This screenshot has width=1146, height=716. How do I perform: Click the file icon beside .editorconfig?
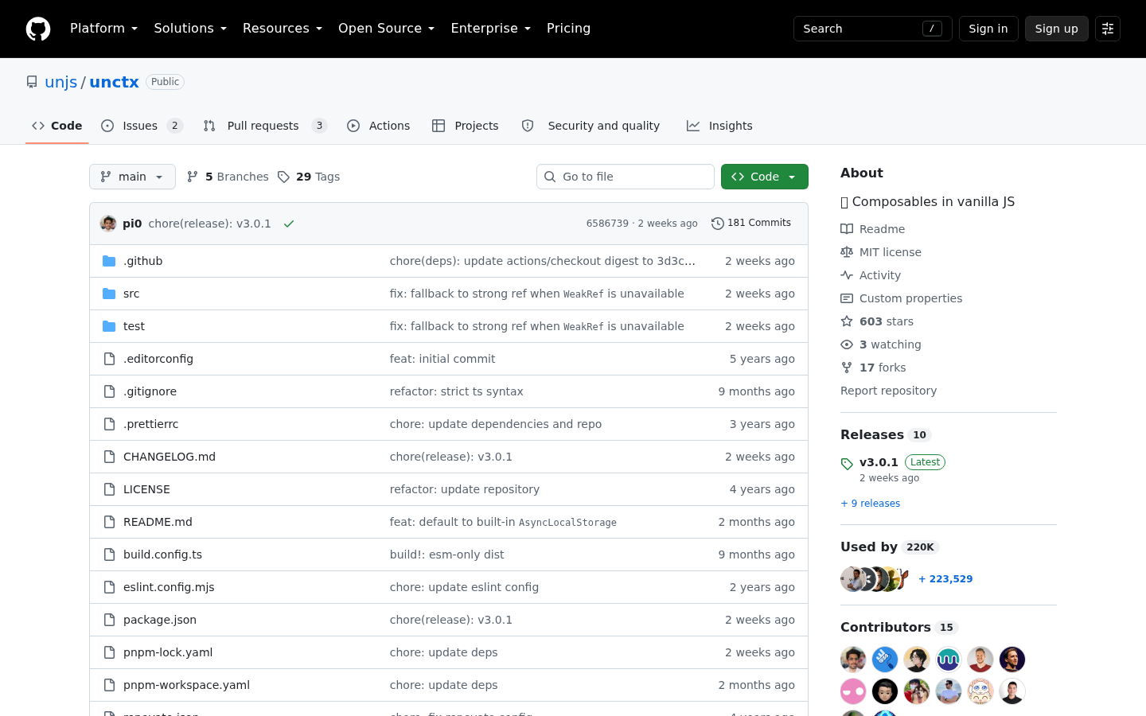click(x=109, y=359)
